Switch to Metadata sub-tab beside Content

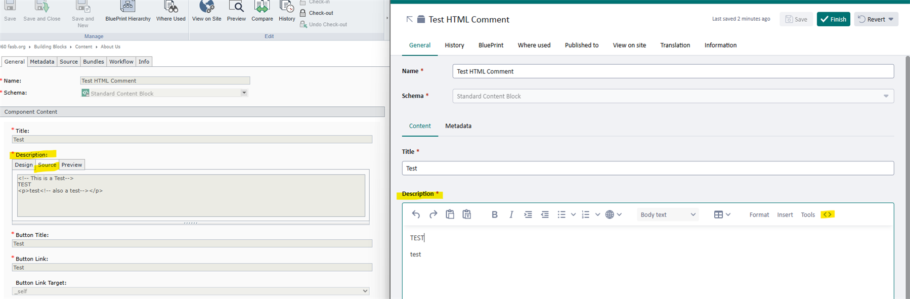click(x=458, y=126)
